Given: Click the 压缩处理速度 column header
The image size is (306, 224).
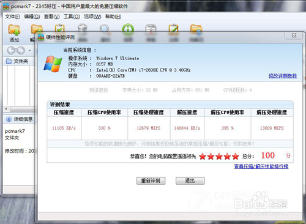Looking at the screenshot, I should [149, 113].
